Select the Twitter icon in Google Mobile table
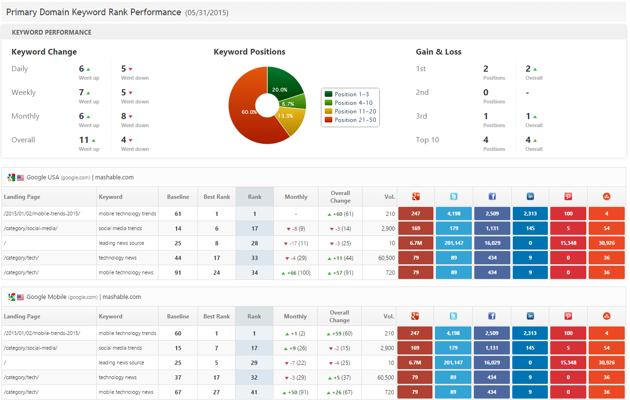The image size is (630, 400). click(453, 316)
